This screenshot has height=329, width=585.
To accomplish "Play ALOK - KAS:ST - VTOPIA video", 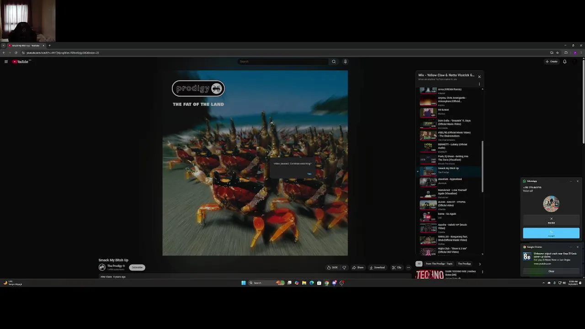I will (450, 205).
